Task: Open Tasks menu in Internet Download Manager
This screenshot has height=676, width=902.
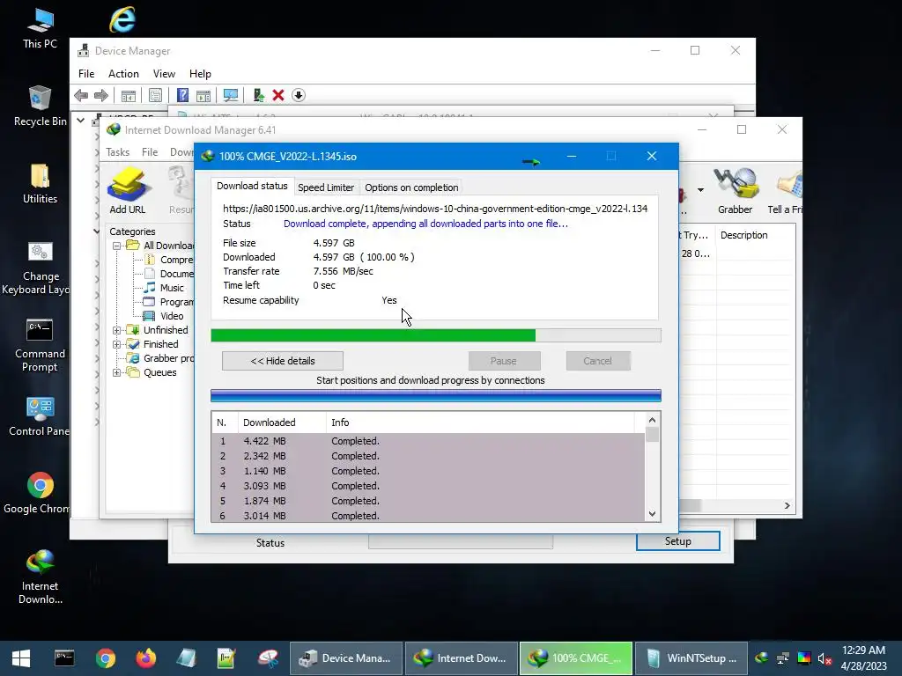Action: [x=117, y=152]
